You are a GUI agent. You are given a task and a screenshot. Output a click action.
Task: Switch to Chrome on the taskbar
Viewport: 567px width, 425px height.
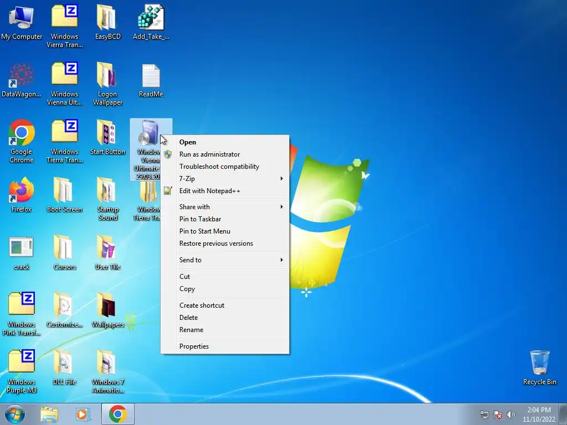[x=118, y=414]
